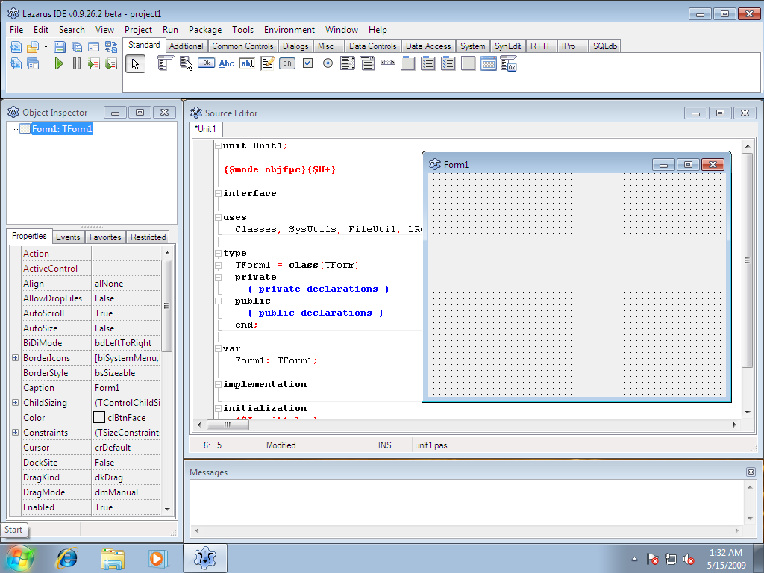Select the TCheckBox component icon

(x=307, y=63)
